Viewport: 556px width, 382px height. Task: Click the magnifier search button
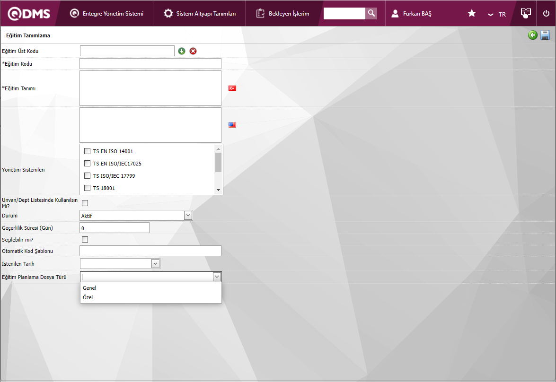click(x=371, y=13)
